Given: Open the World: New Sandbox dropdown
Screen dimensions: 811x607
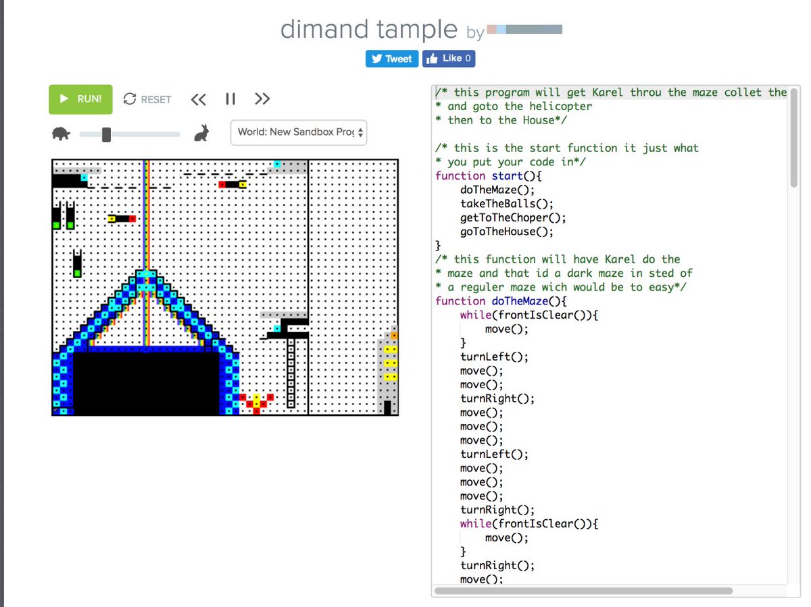Looking at the screenshot, I should (x=299, y=132).
